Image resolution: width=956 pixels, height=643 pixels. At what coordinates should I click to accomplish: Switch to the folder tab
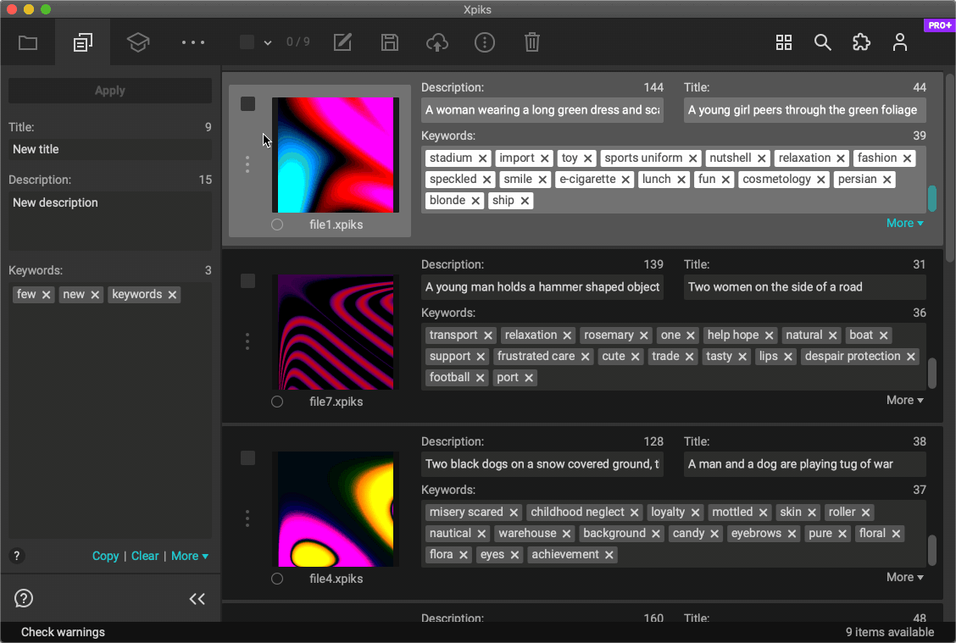[28, 42]
